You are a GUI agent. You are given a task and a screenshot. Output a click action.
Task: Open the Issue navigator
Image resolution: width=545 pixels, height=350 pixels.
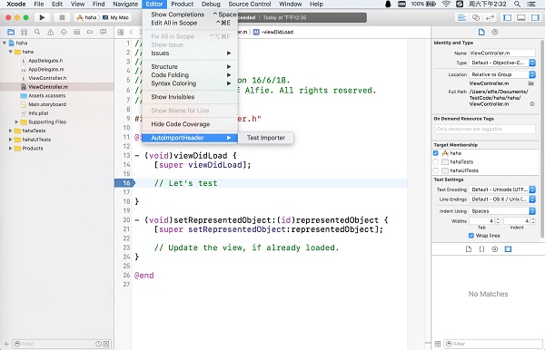pos(50,32)
